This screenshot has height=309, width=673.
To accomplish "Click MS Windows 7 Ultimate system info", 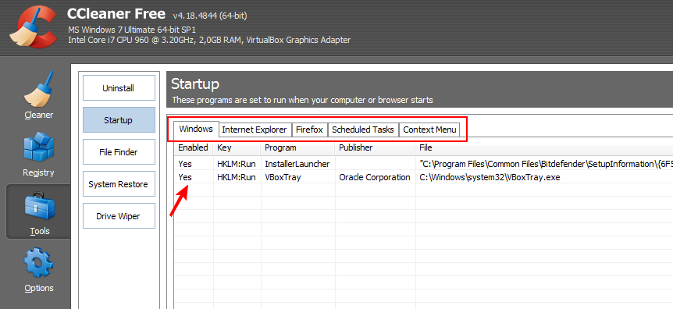I will click(x=132, y=30).
